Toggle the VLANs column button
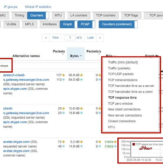This screenshot has height=168, width=163. [11, 24]
